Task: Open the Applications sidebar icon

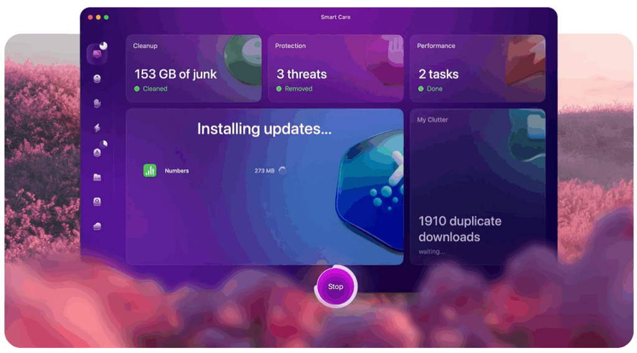Action: (97, 152)
